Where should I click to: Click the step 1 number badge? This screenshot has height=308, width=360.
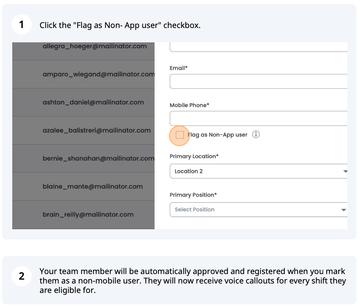[22, 25]
